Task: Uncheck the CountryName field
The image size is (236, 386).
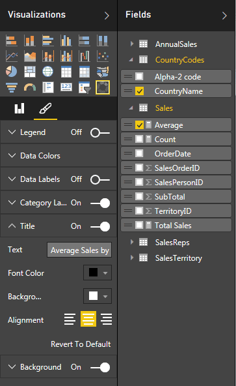Action: pyautogui.click(x=139, y=91)
